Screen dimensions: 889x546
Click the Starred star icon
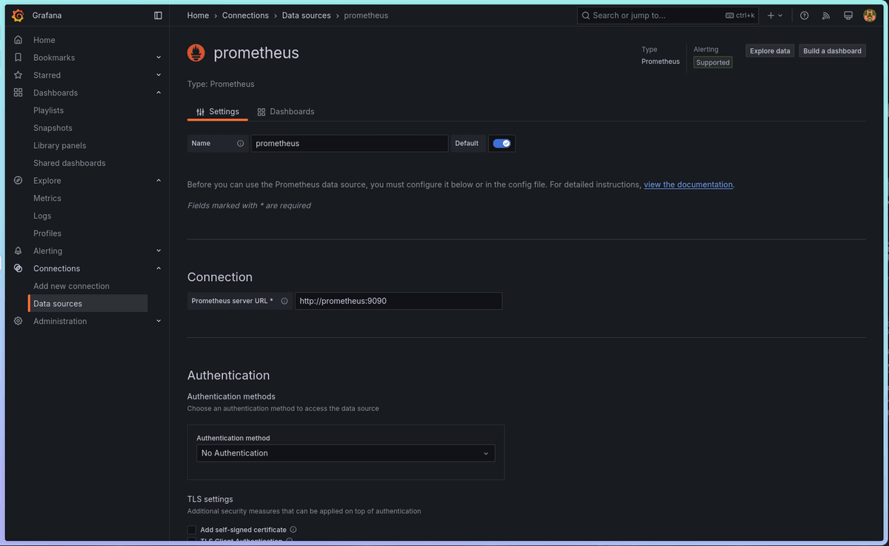click(x=18, y=75)
